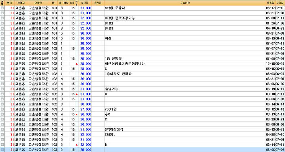
Task: Click the red triangle in the 어린이집하기좋은동입니다 row
Action: pyautogui.click(x=76, y=64)
